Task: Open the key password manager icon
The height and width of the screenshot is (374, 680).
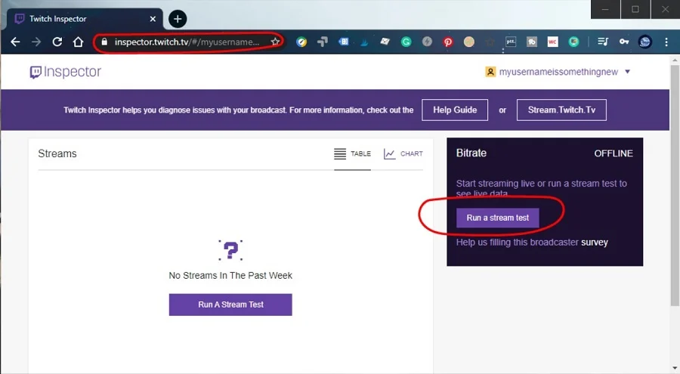Action: 623,42
